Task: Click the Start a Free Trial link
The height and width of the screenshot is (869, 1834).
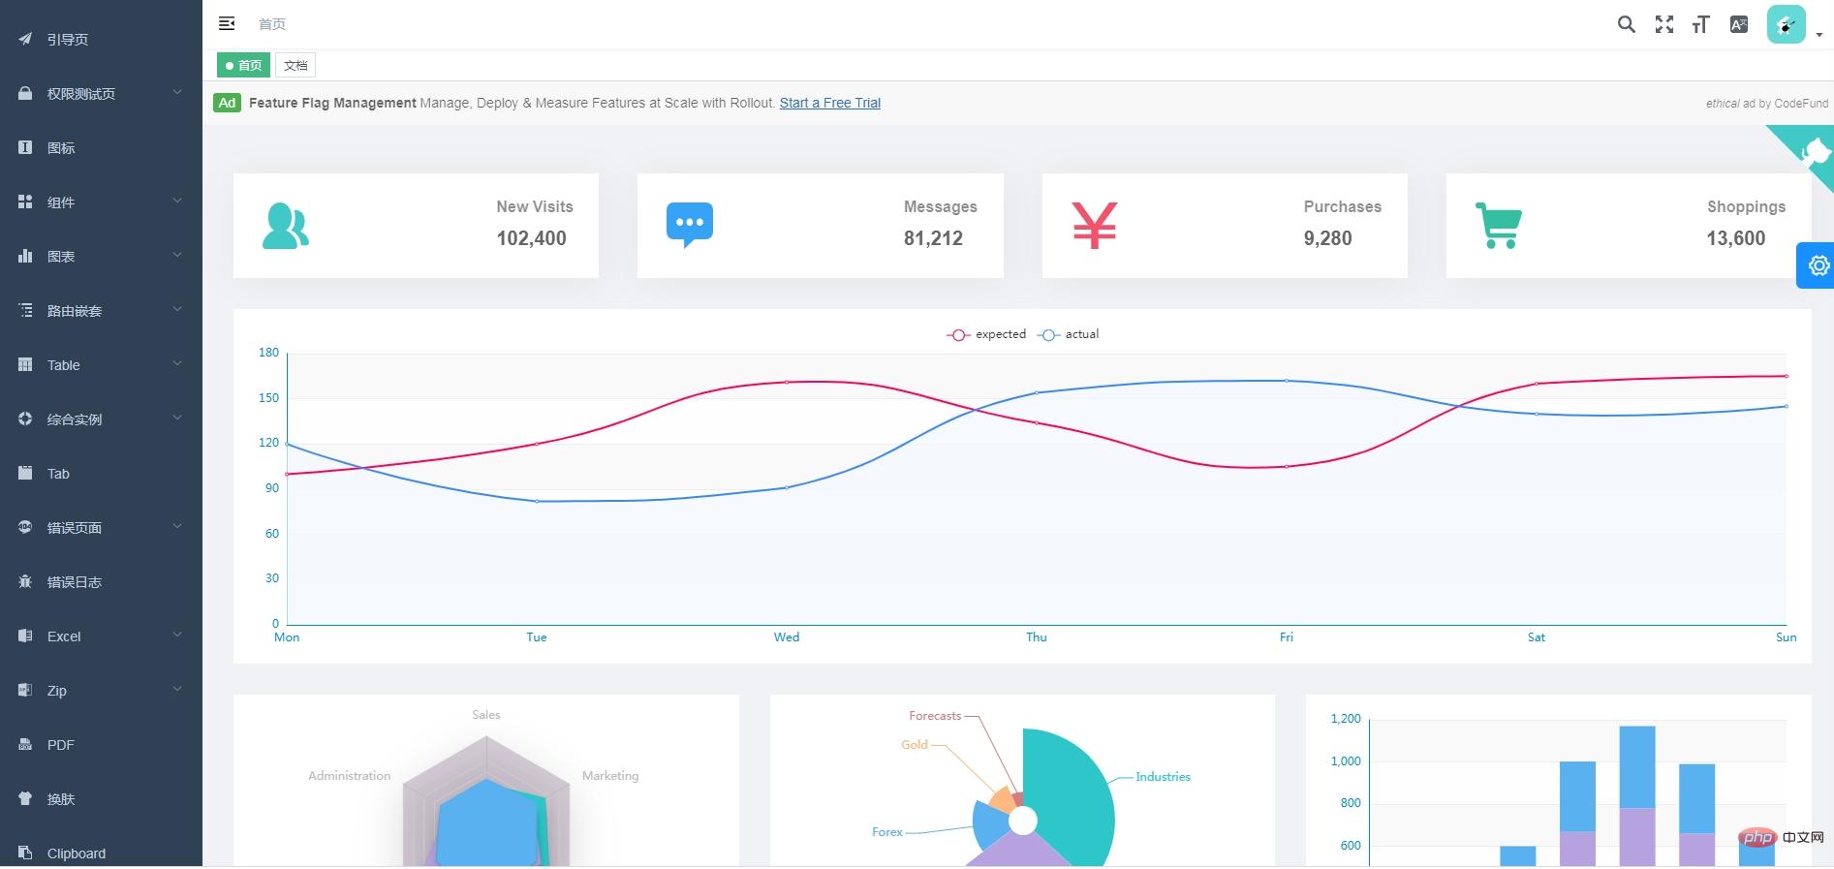Action: 829,103
